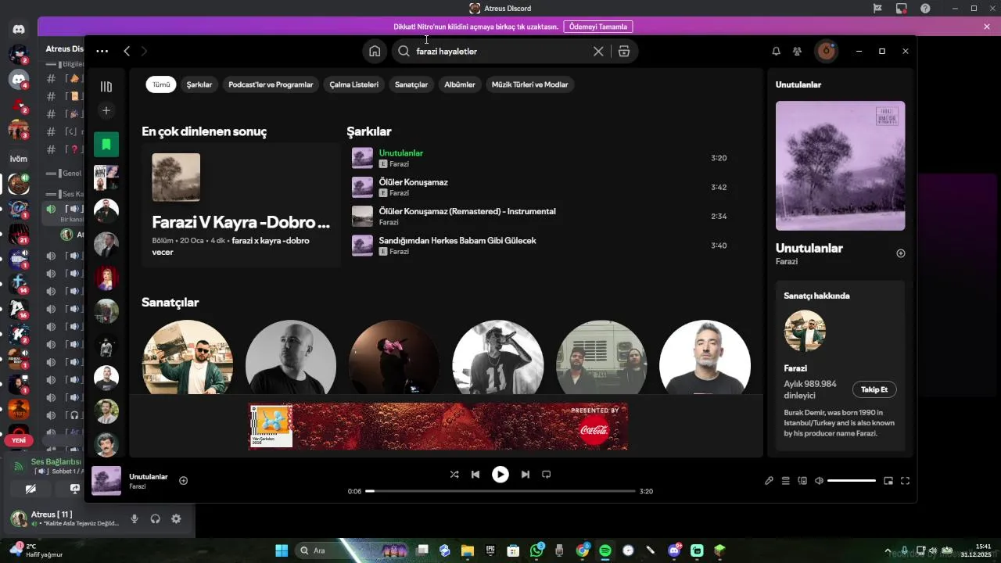Dismiss the Discord Nitro banner
1001x563 pixels.
click(987, 27)
